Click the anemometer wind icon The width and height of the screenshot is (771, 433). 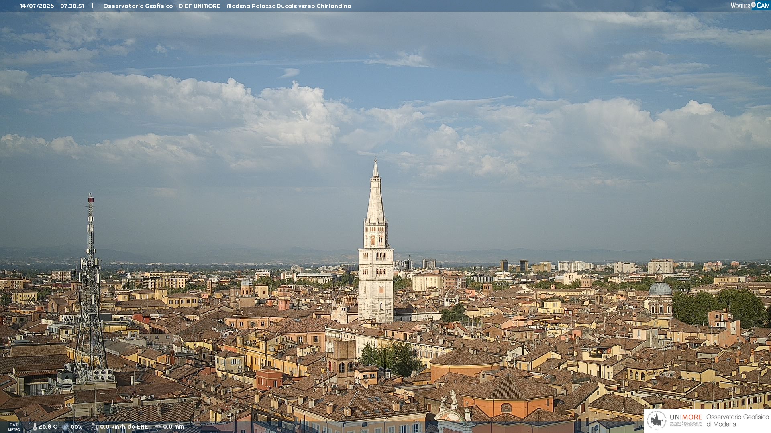[x=94, y=427]
